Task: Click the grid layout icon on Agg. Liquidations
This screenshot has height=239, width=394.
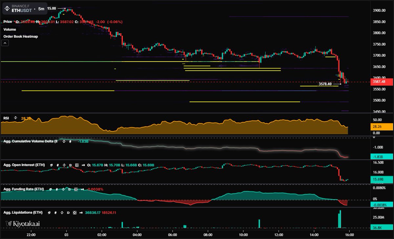Action: (75, 212)
